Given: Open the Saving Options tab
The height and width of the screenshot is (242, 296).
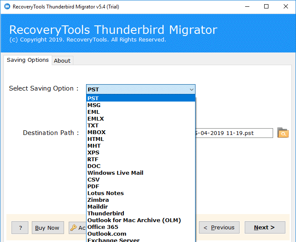Looking at the screenshot, I should pos(28,60).
